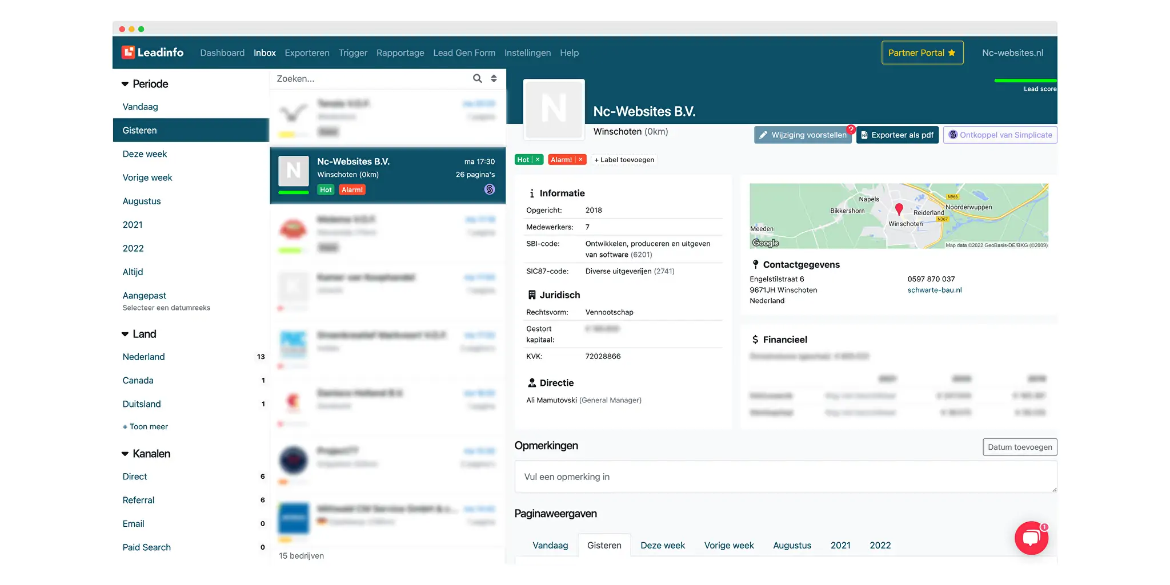Switch to Gisteren tab in Paginaweergaven
Image resolution: width=1170 pixels, height=585 pixels.
(x=604, y=545)
